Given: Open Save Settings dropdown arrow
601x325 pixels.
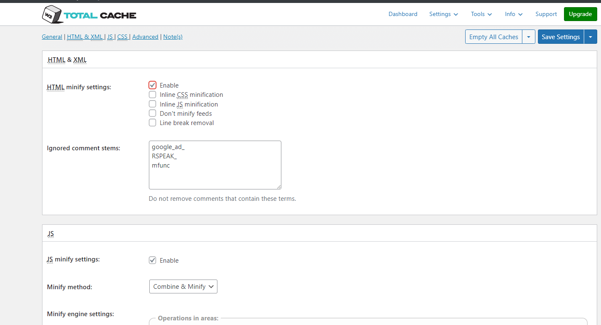Looking at the screenshot, I should 590,37.
